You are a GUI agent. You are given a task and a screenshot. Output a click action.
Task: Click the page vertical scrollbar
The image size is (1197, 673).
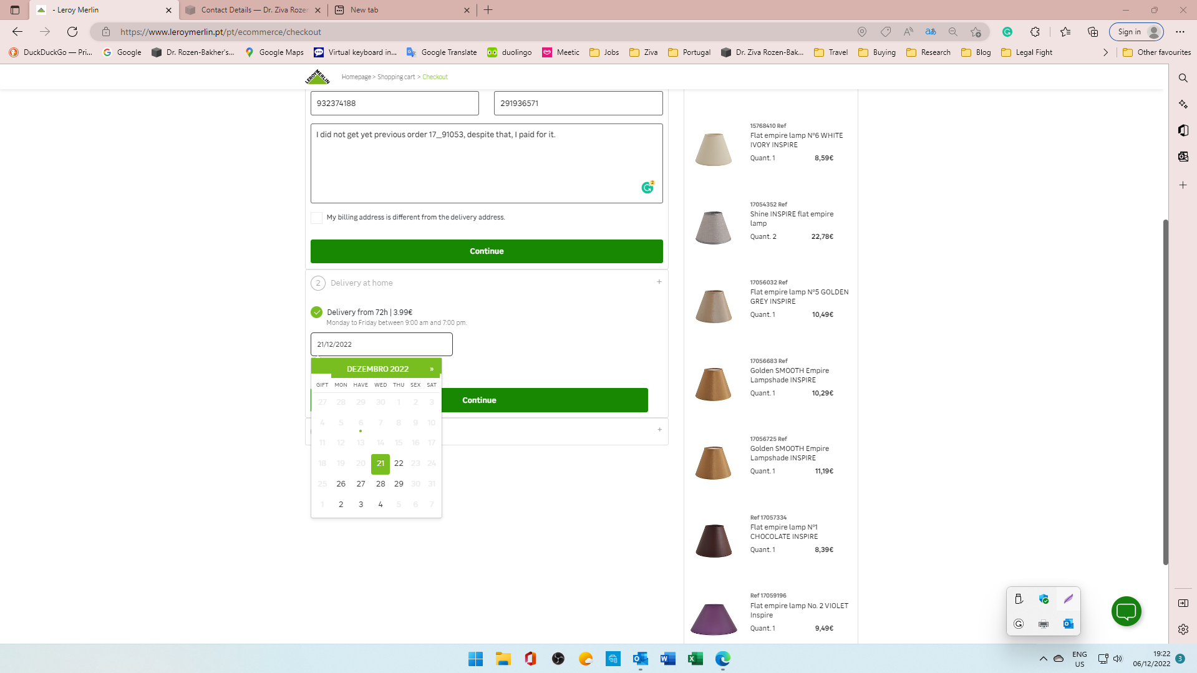pyautogui.click(x=1165, y=392)
